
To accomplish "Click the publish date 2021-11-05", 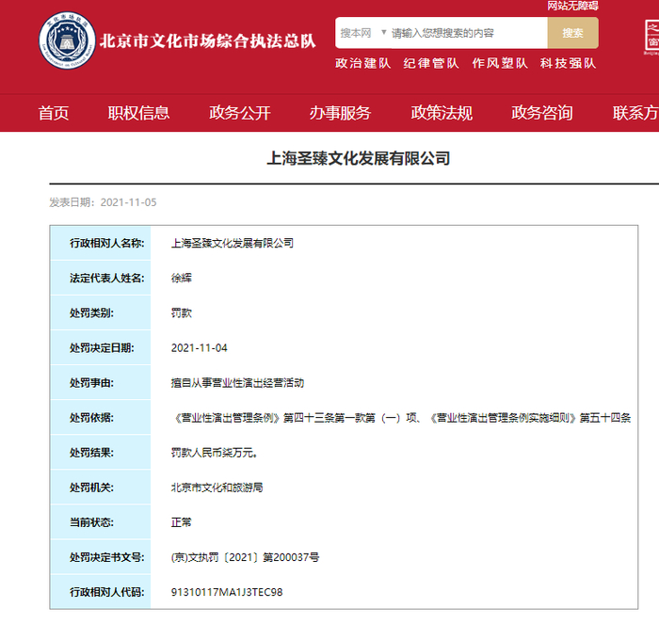I will tap(129, 202).
